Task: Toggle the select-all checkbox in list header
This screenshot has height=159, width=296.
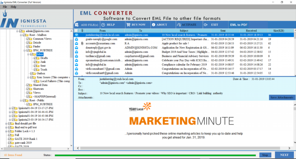Action: tap(76, 30)
